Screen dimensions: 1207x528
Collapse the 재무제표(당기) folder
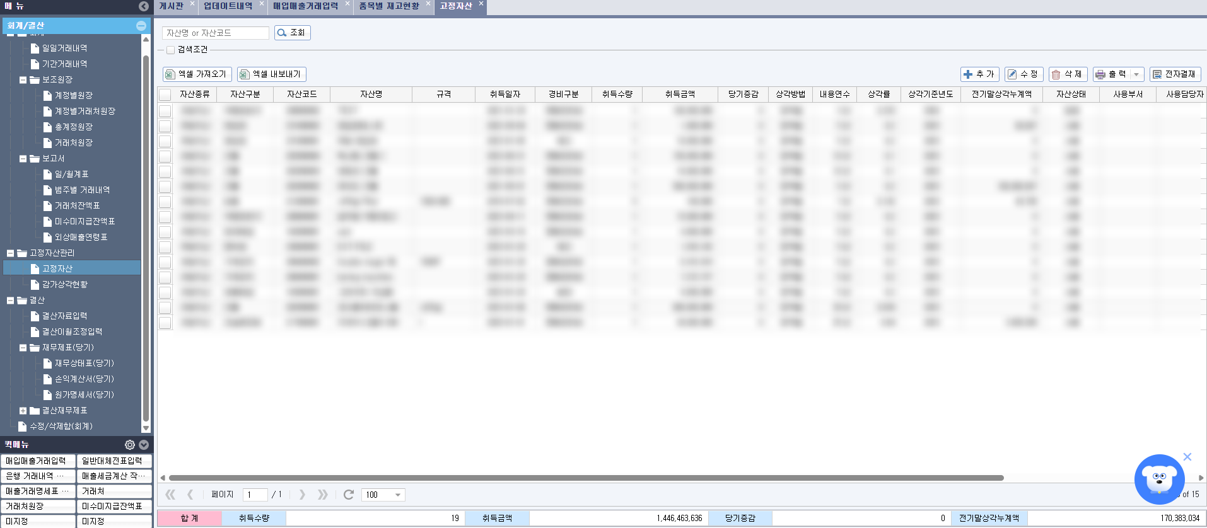[23, 348]
